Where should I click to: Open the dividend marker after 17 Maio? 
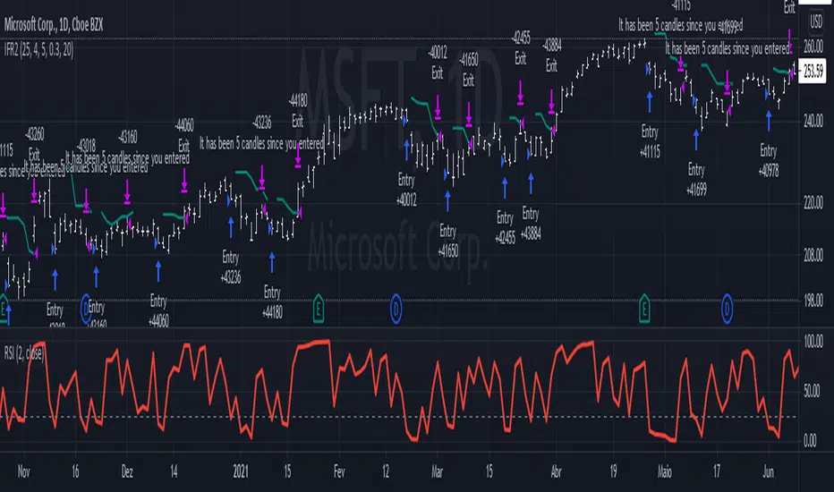pos(727,309)
